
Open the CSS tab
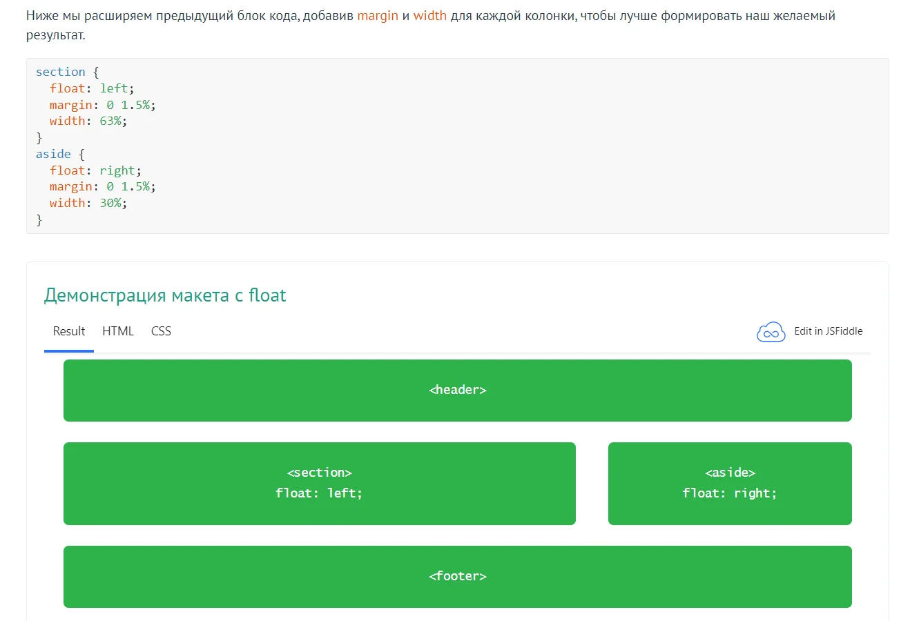[x=161, y=331]
